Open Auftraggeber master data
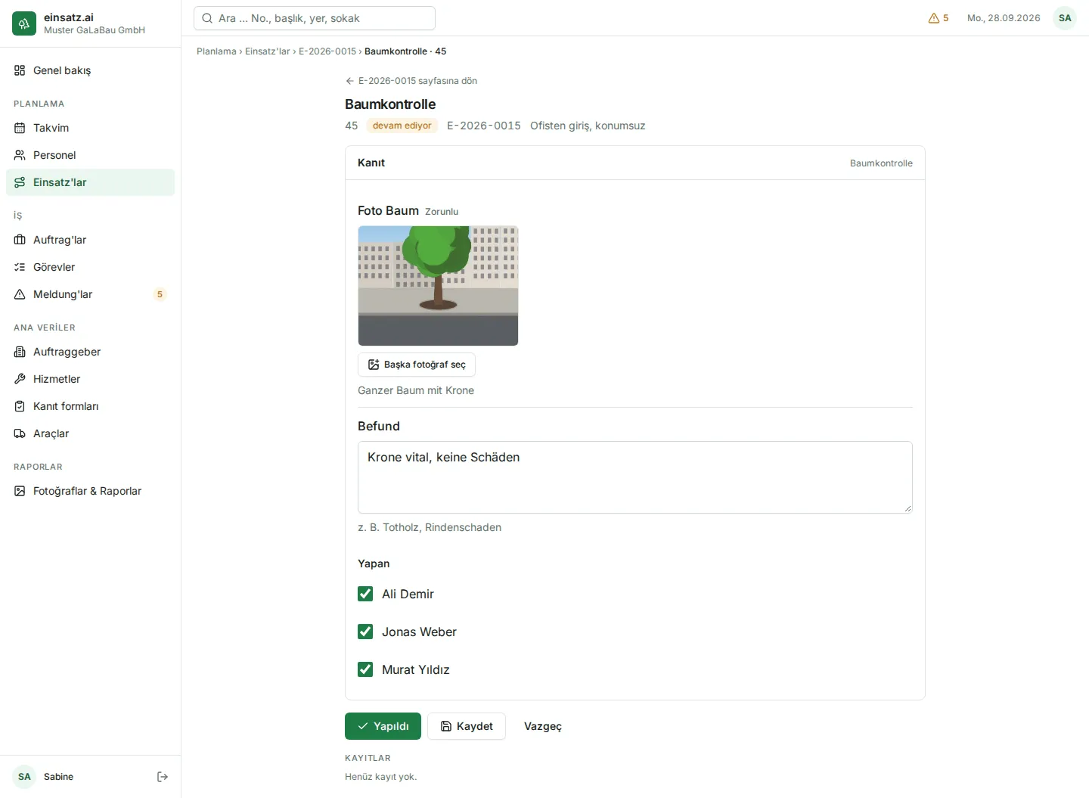 tap(90, 352)
